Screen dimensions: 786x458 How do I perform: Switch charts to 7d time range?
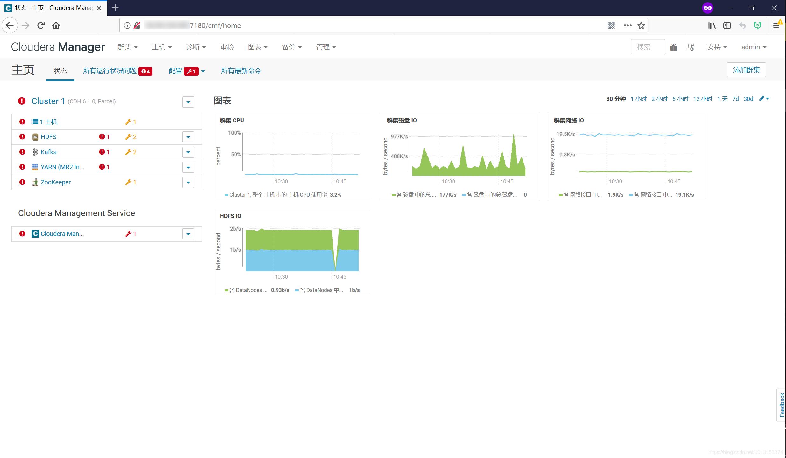(x=735, y=99)
